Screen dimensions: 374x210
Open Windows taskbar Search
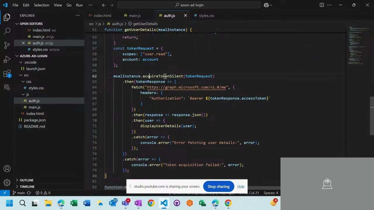22,203
